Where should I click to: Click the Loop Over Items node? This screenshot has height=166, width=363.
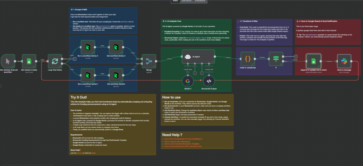pyautogui.click(x=55, y=61)
